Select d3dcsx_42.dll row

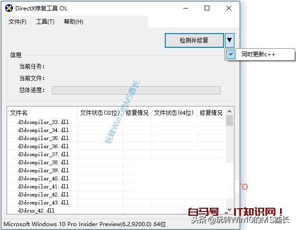tap(36, 211)
